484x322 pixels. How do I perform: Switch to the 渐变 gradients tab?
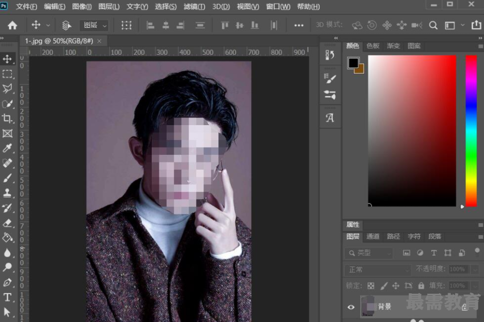394,46
